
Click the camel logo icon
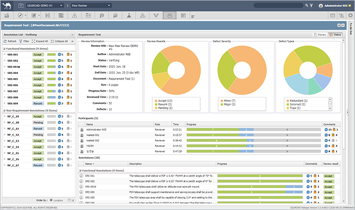click(7, 6)
